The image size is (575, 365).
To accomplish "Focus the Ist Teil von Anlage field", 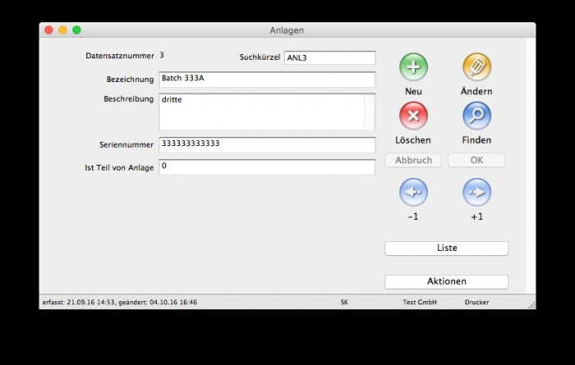I will click(267, 167).
